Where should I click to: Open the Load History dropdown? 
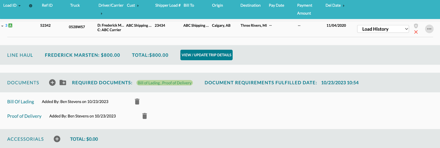[x=383, y=29]
